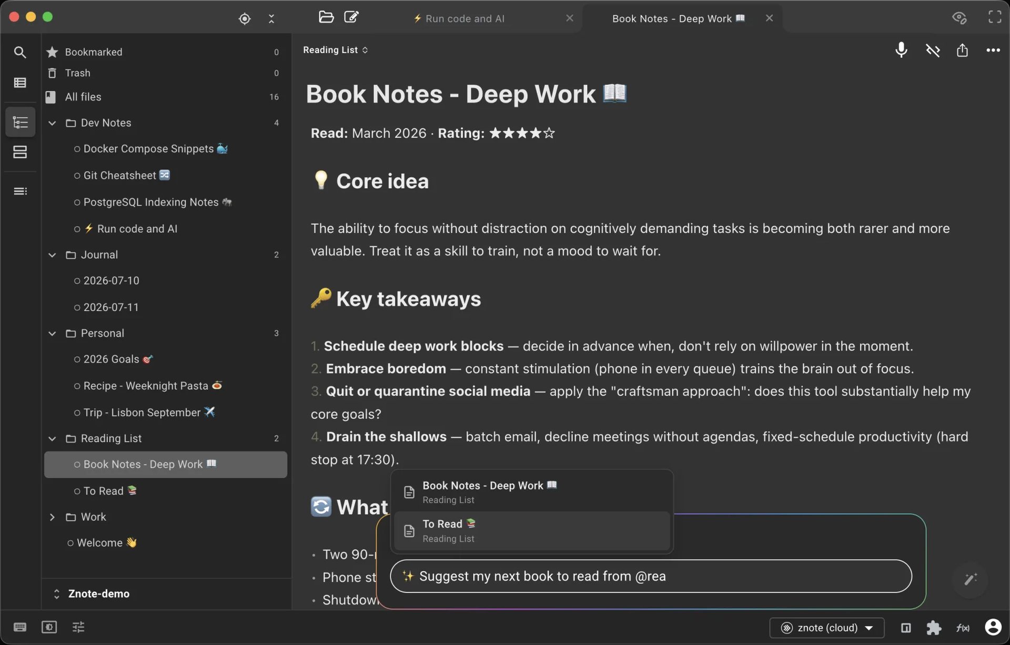Viewport: 1010px width, 645px height.
Task: Click the Key takeaways heading
Action: click(x=396, y=299)
